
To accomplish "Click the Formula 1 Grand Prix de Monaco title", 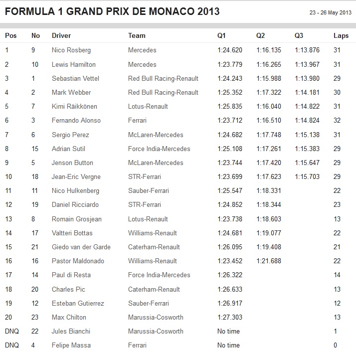I will (112, 11).
